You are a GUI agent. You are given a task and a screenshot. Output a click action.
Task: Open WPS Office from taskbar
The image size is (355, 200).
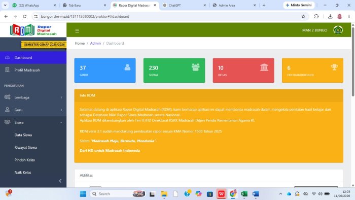221,194
